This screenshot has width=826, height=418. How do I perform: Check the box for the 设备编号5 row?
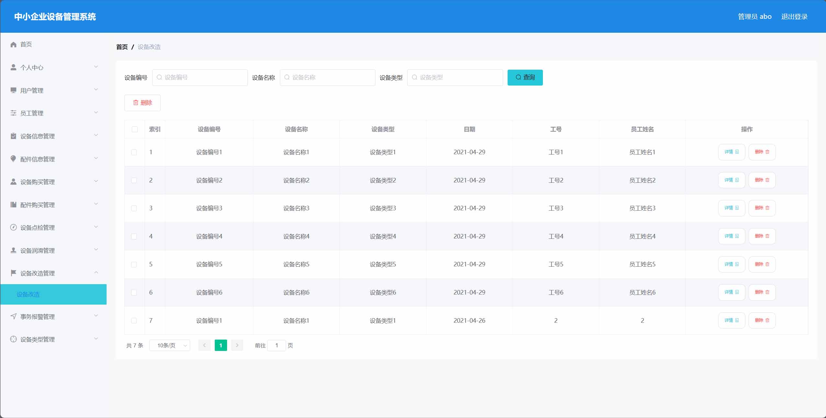coord(134,265)
